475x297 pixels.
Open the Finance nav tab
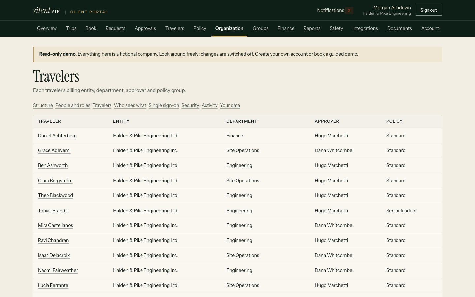click(x=286, y=28)
